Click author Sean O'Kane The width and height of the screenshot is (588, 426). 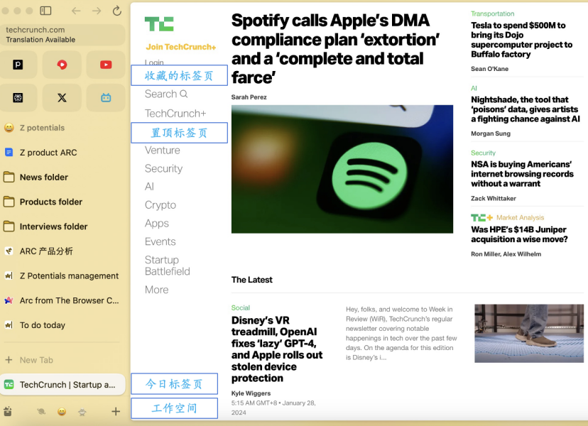(x=490, y=69)
